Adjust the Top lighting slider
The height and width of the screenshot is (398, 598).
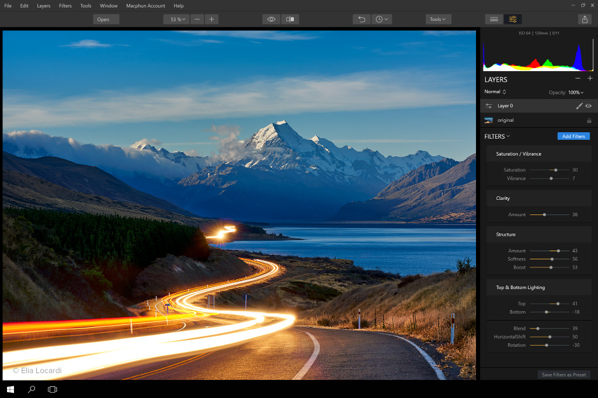click(558, 304)
